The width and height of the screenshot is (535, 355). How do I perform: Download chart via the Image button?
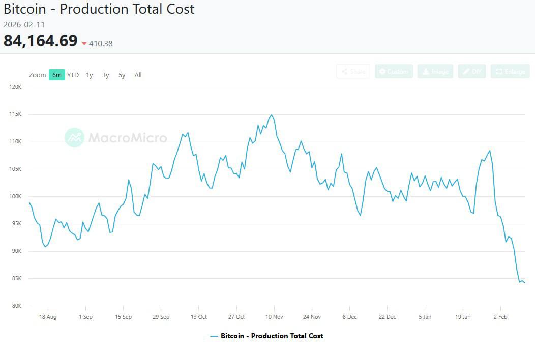(x=435, y=72)
